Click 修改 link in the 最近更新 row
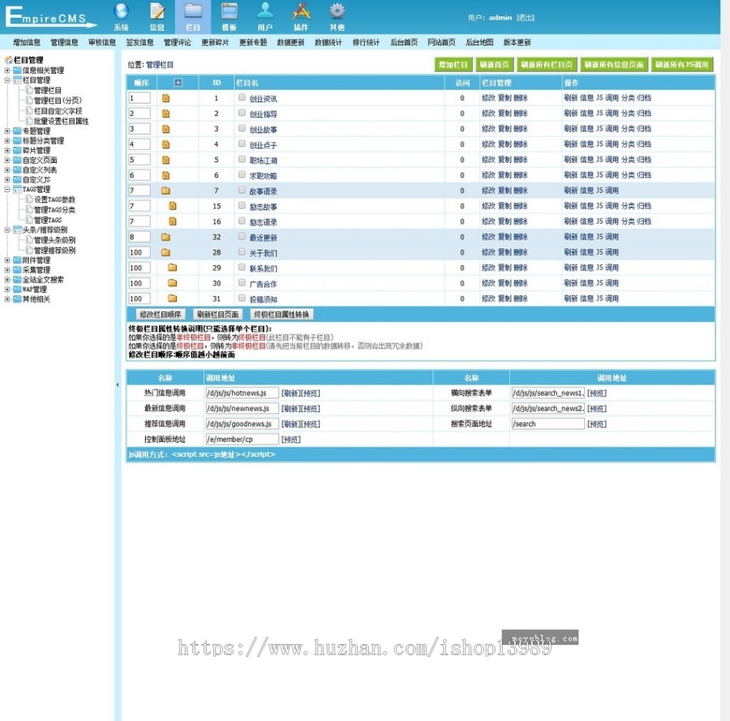The width and height of the screenshot is (730, 721). click(x=488, y=237)
